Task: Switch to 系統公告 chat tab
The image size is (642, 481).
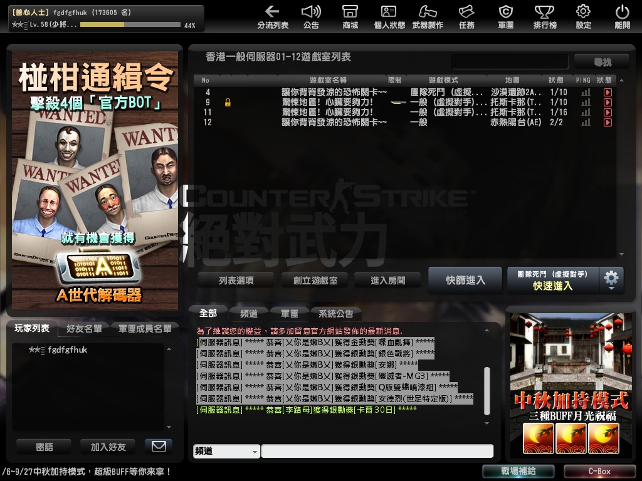Action: coord(336,314)
